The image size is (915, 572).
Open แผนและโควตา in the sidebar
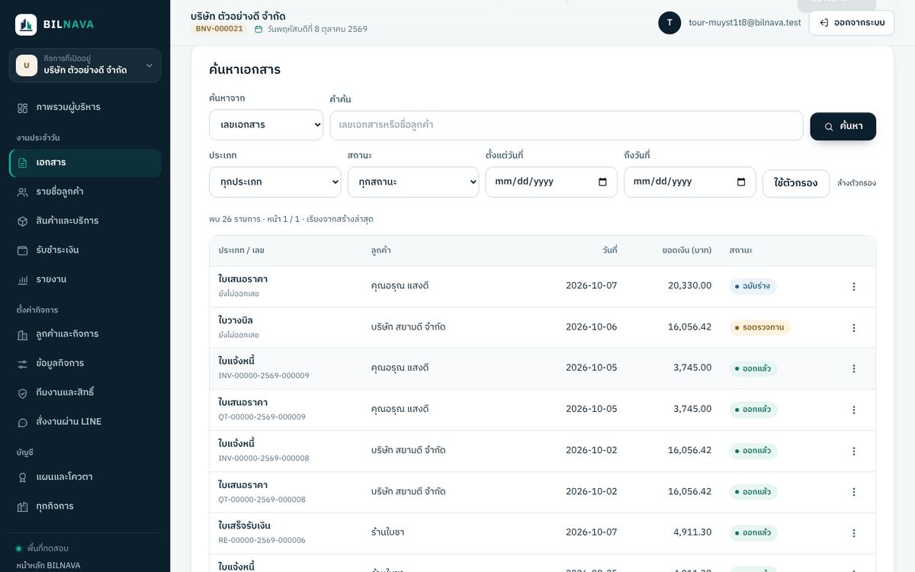(85, 477)
